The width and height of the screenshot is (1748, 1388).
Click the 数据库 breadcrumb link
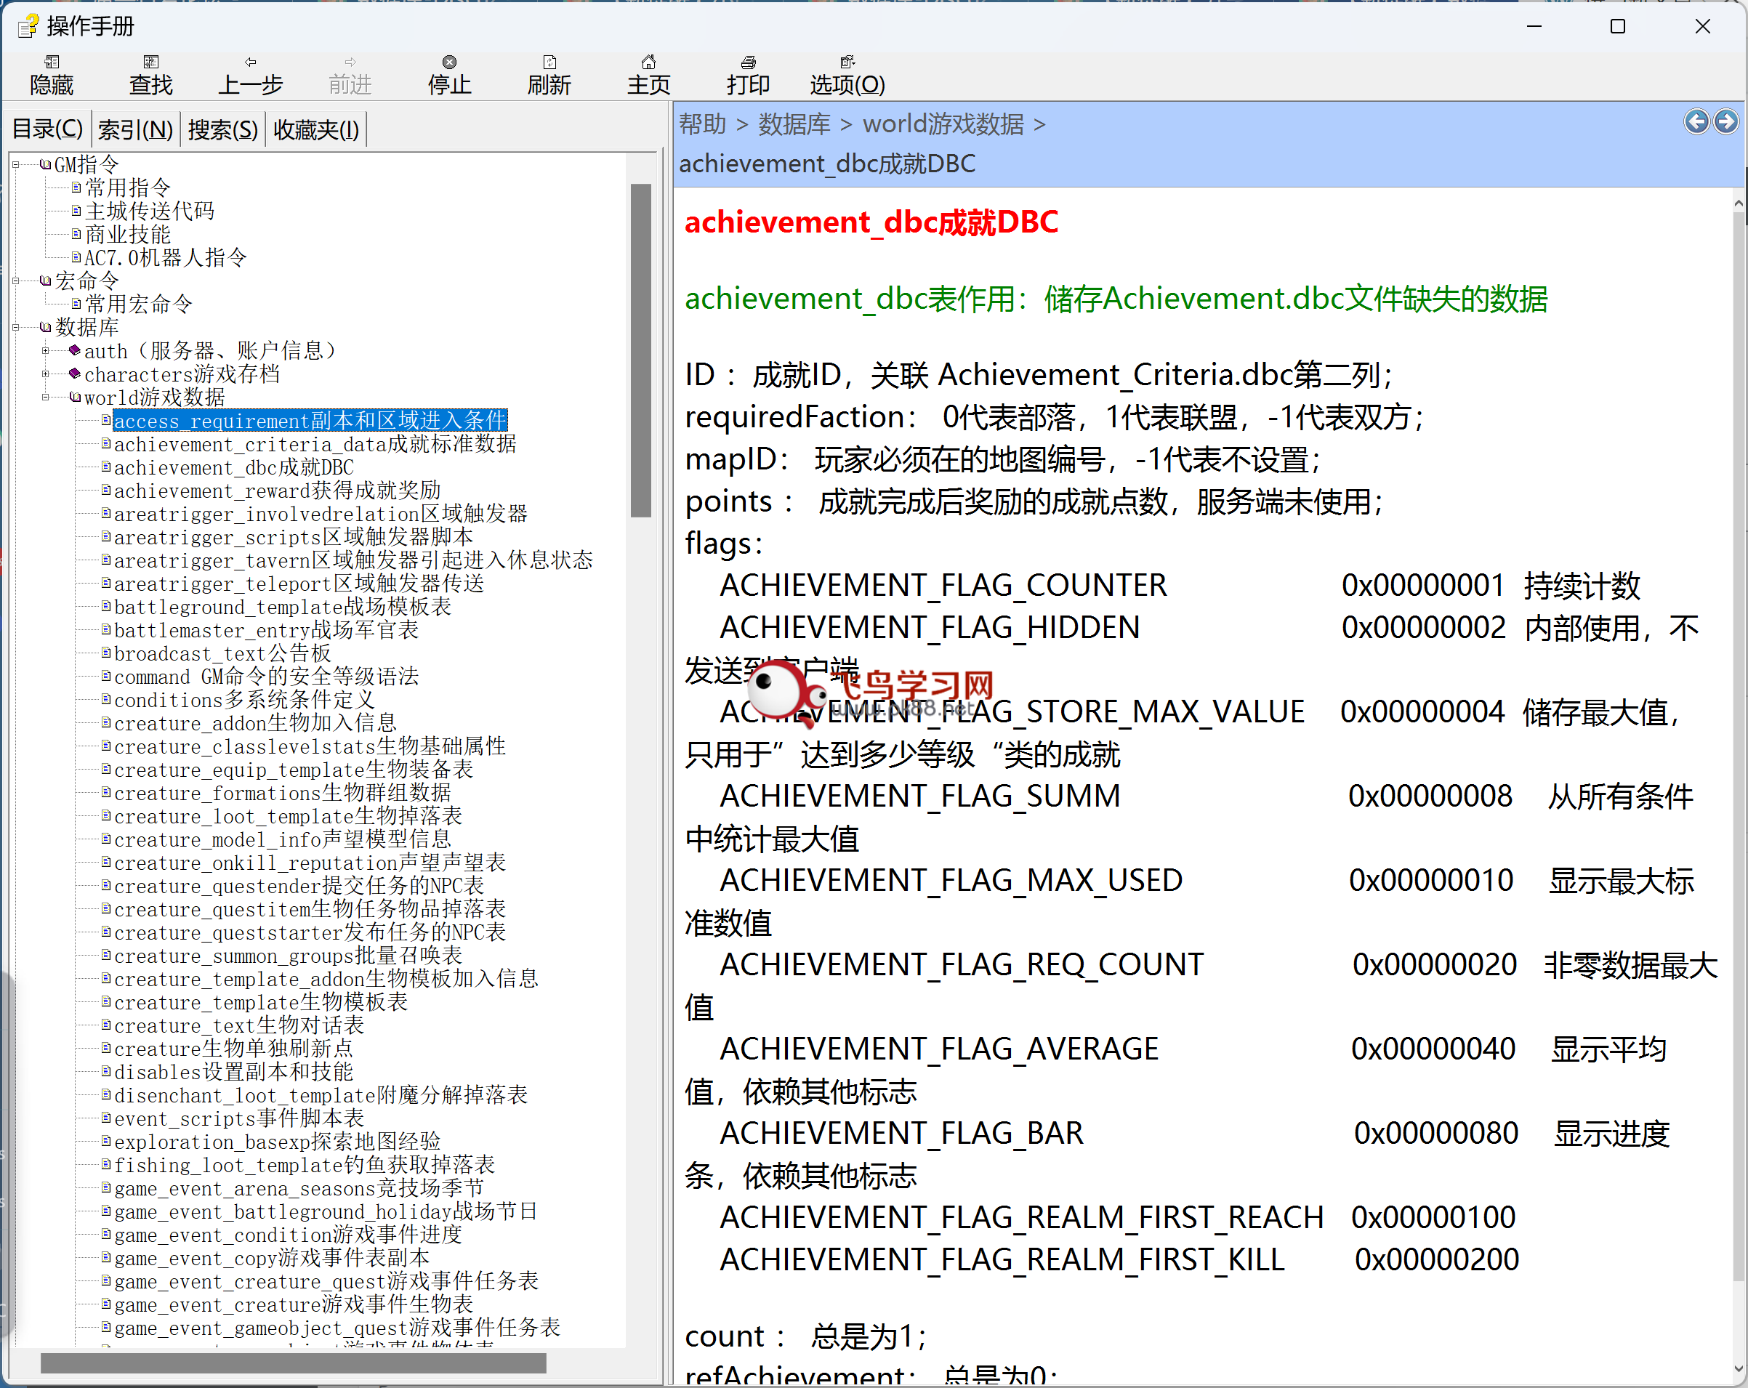tap(794, 124)
